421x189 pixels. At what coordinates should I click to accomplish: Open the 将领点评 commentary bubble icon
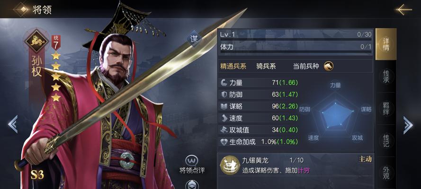(192, 160)
